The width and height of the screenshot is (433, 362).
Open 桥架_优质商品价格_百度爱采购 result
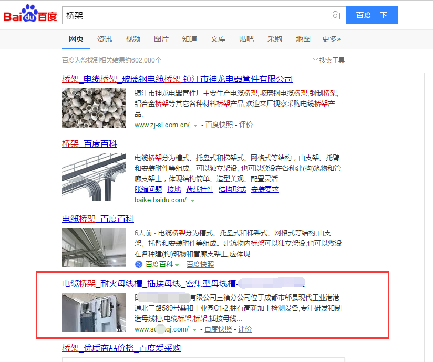(121, 348)
